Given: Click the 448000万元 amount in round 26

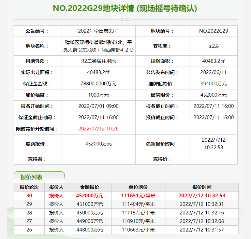Looking at the screenshot, I should (90, 229).
